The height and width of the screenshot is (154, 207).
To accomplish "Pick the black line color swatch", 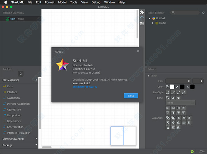I will click(182, 87).
